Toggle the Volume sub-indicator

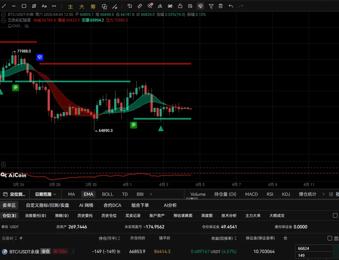198,194
